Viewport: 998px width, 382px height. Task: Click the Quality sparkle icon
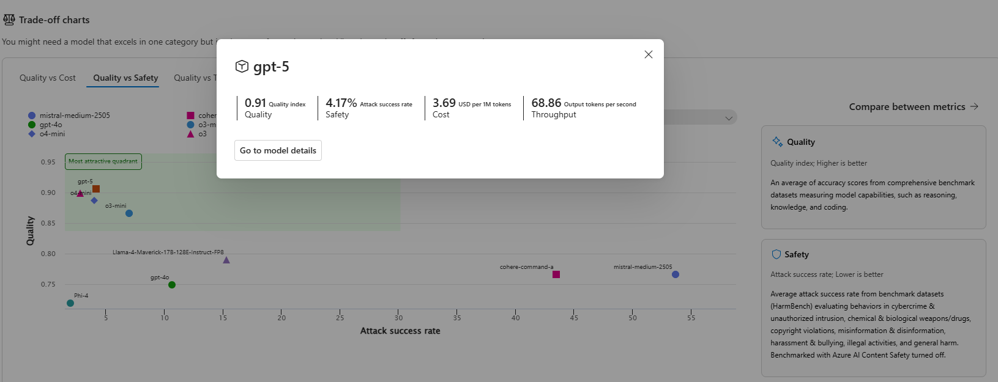[777, 142]
